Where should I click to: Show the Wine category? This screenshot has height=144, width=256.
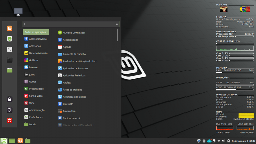point(29,103)
